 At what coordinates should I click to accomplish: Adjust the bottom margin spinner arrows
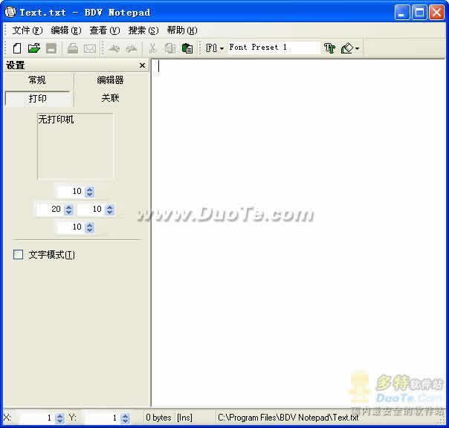pyautogui.click(x=90, y=227)
